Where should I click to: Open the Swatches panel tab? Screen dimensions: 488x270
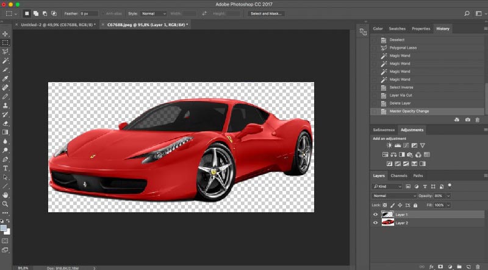(x=397, y=29)
